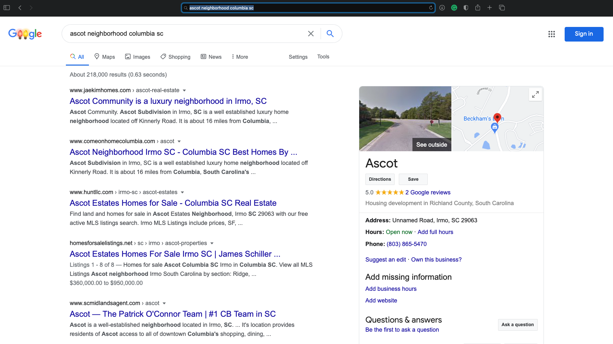Image resolution: width=613 pixels, height=344 pixels.
Task: Open James Schiller Ascot Estates result
Action: [x=175, y=254]
